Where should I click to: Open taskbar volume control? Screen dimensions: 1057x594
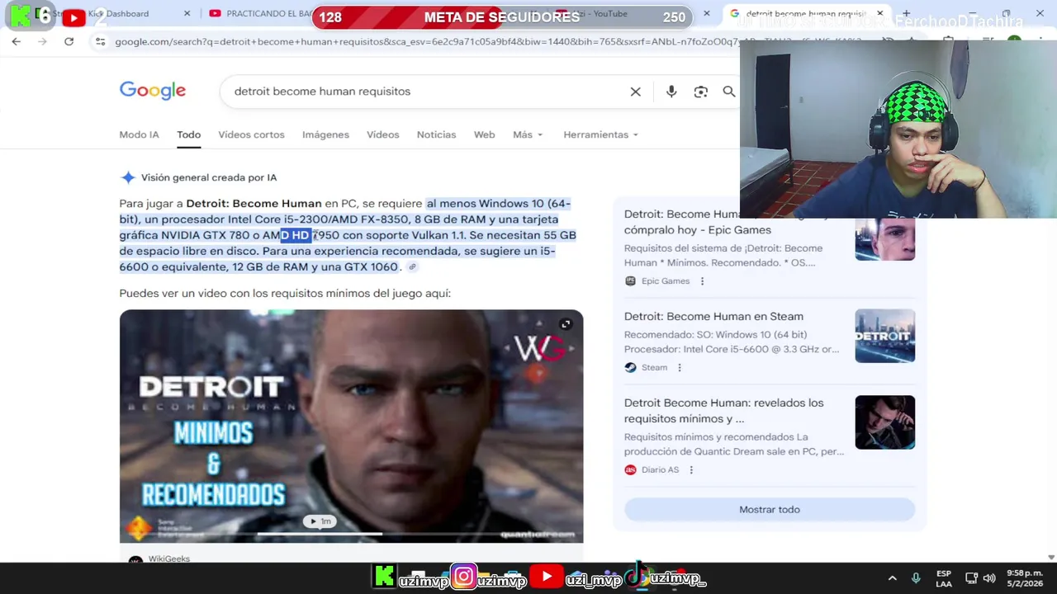pyautogui.click(x=989, y=578)
